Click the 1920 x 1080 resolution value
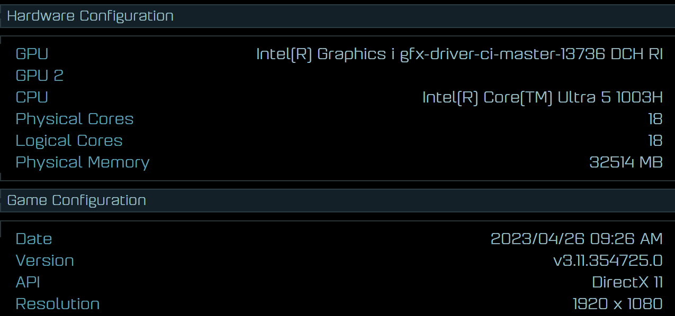 click(617, 304)
